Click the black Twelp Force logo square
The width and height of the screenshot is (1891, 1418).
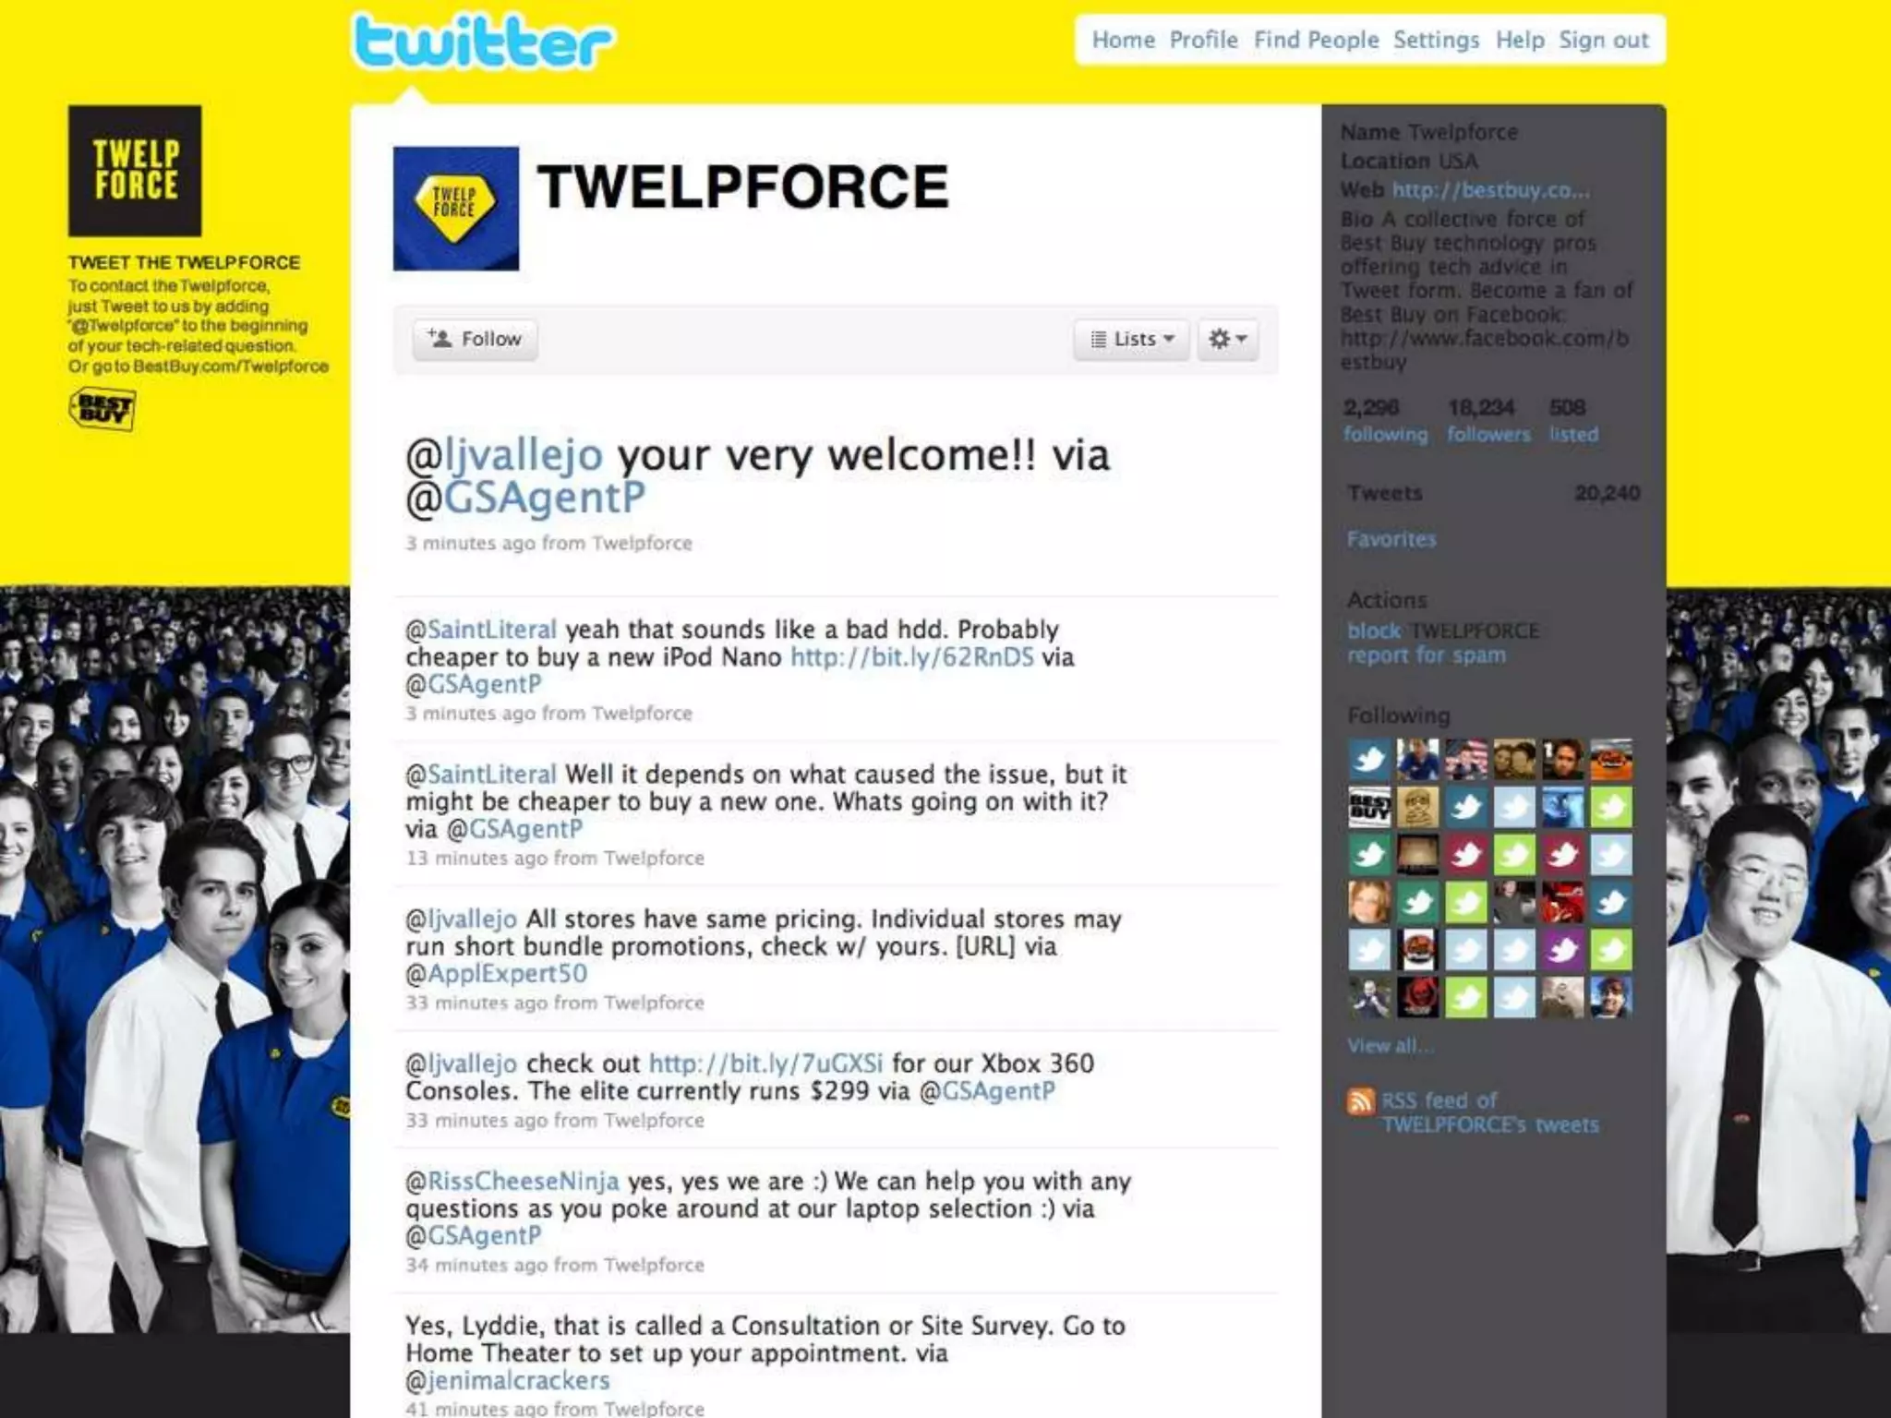click(x=135, y=171)
